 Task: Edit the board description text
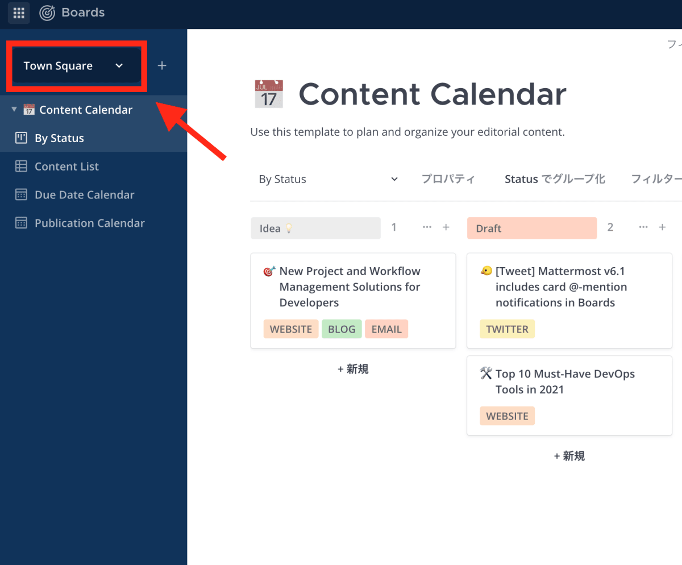click(407, 132)
